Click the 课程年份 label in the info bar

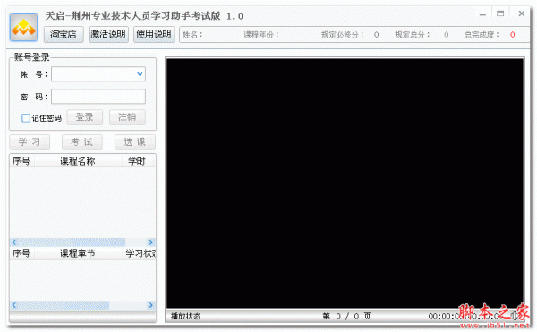tap(261, 35)
